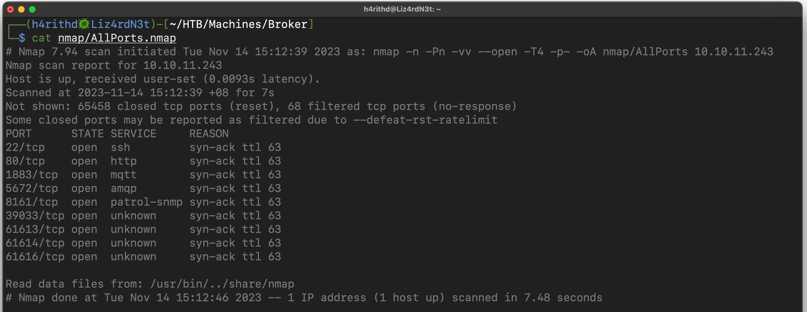Click the 61613/tcp port entry

coord(35,229)
